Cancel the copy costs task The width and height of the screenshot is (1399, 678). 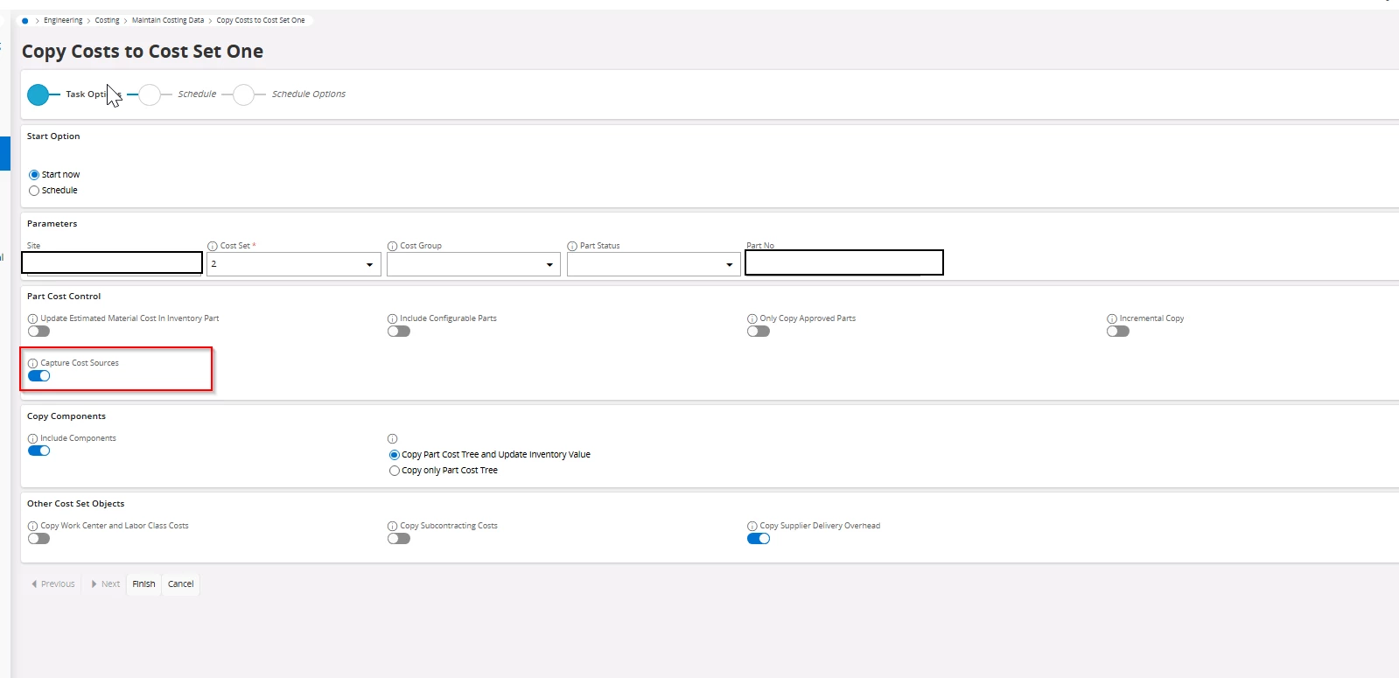(181, 584)
